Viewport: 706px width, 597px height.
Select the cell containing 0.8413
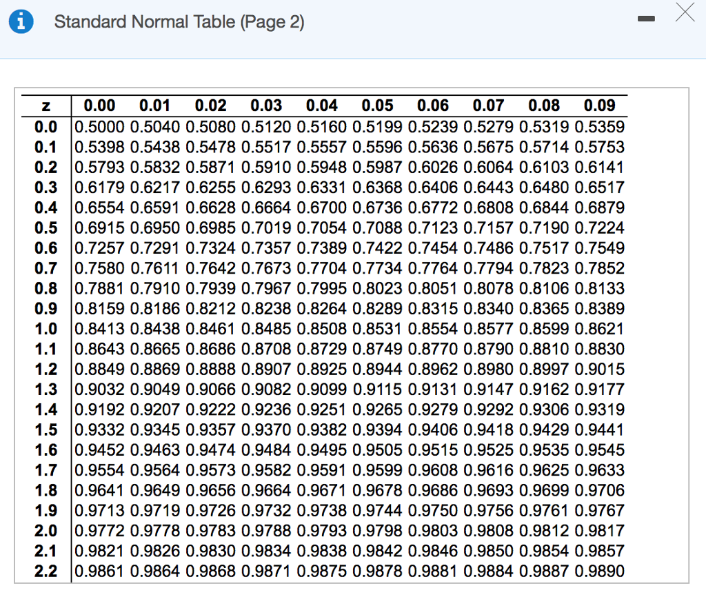point(98,329)
